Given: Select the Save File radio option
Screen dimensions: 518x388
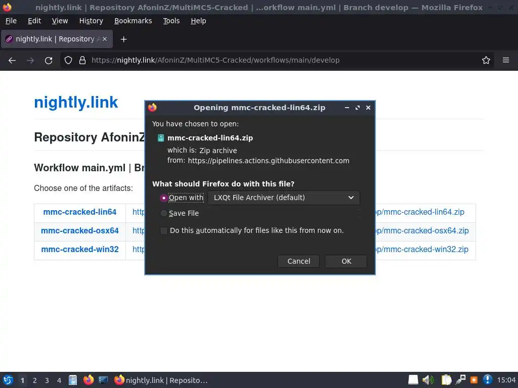Looking at the screenshot, I should click(163, 214).
